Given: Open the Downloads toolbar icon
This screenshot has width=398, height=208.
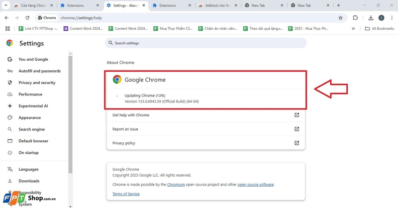Looking at the screenshot, I should [x=371, y=18].
